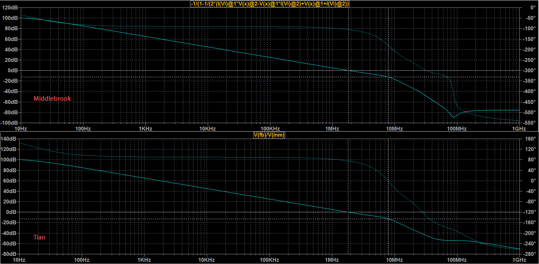Grab bottom pane vertical cursor near 2MHz
Image resolution: width=539 pixels, height=264 pixels.
(349, 196)
